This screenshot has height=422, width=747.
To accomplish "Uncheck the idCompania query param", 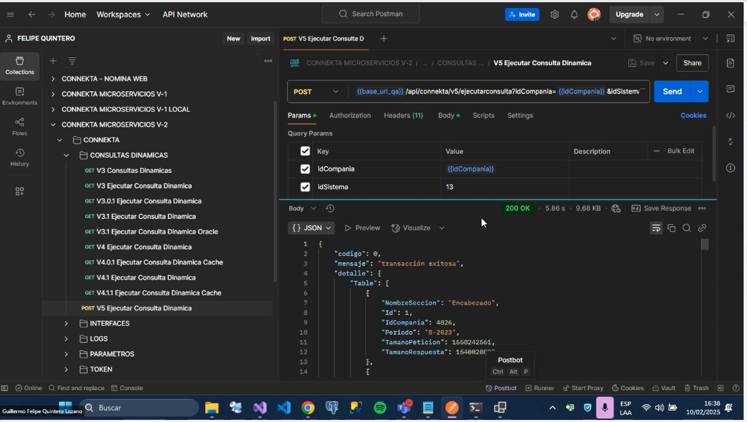I will [305, 169].
